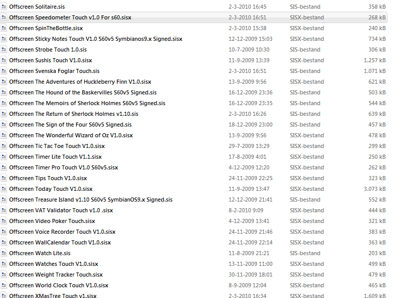The height and width of the screenshot is (298, 393).
Task: Select the name Offscreen Weight Tracker Touch.sisx
Action: tap(56, 275)
